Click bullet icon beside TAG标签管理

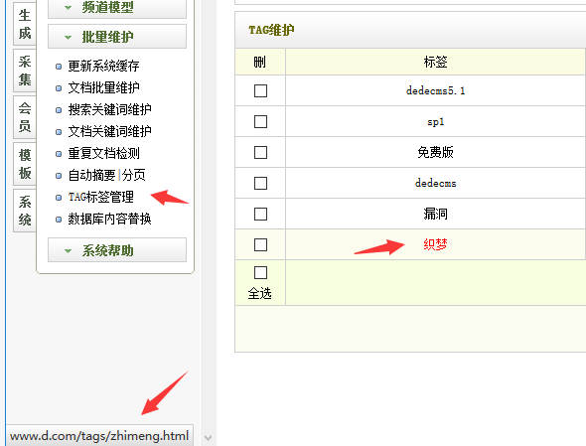(x=59, y=198)
